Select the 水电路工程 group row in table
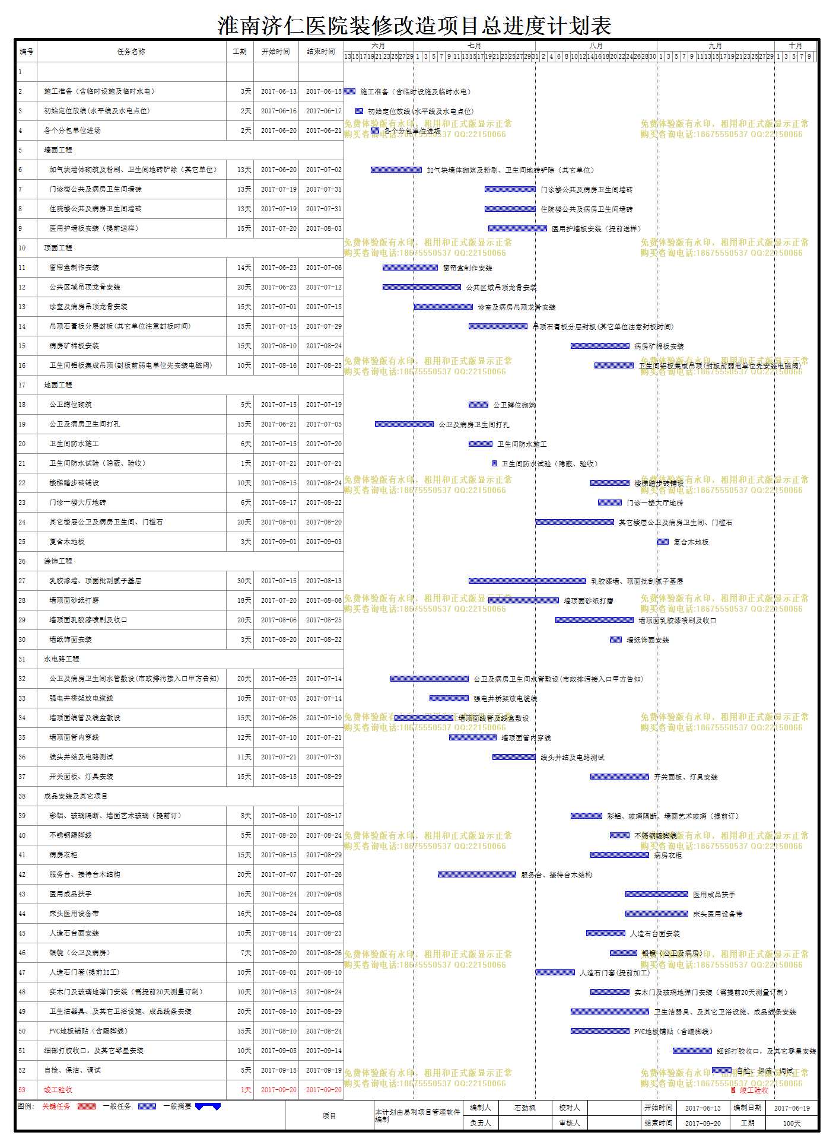833x1145 pixels. click(x=180, y=659)
